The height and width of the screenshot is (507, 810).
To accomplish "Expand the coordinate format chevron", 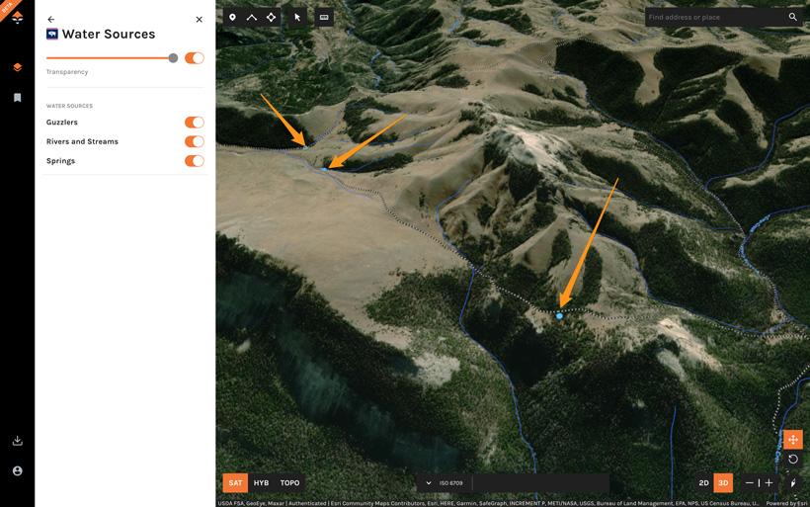I will pyautogui.click(x=429, y=482).
